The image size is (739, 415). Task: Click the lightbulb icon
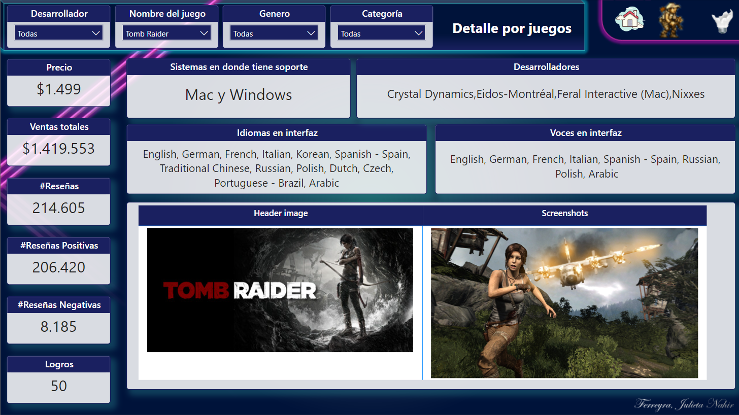[x=722, y=22]
